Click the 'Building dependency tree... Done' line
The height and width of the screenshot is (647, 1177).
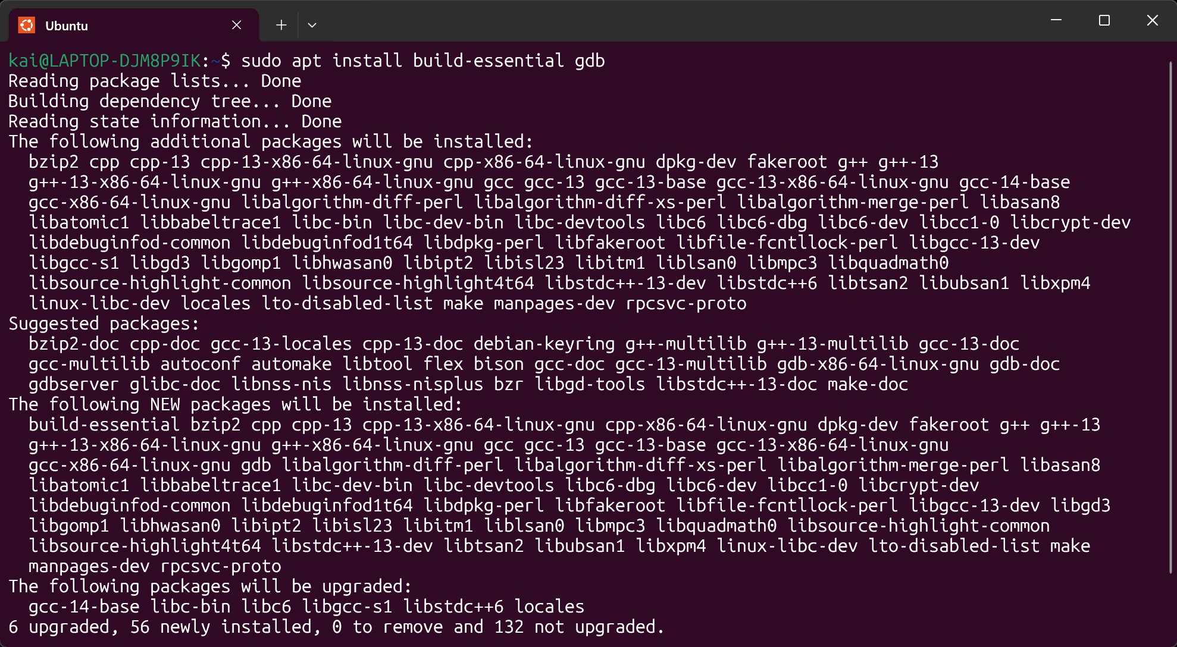pyautogui.click(x=170, y=101)
